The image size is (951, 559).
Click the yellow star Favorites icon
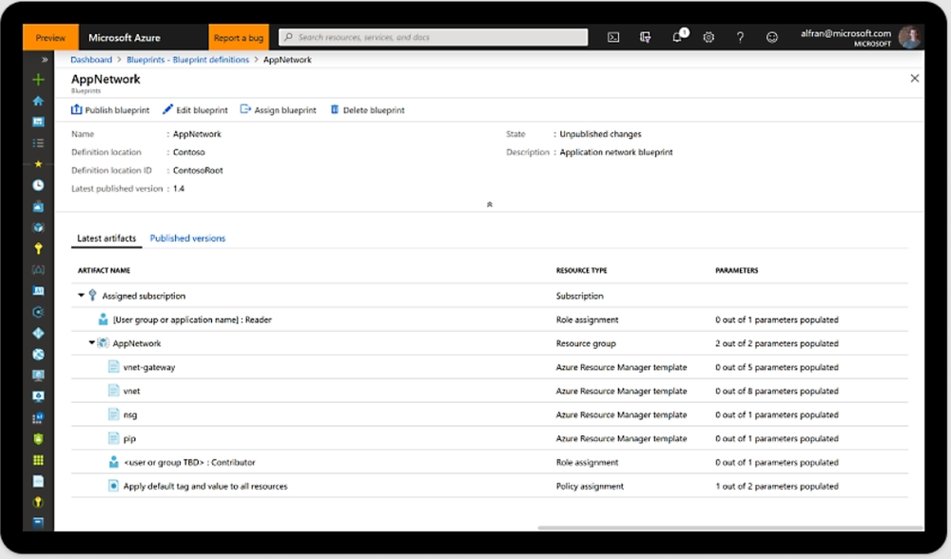38,164
